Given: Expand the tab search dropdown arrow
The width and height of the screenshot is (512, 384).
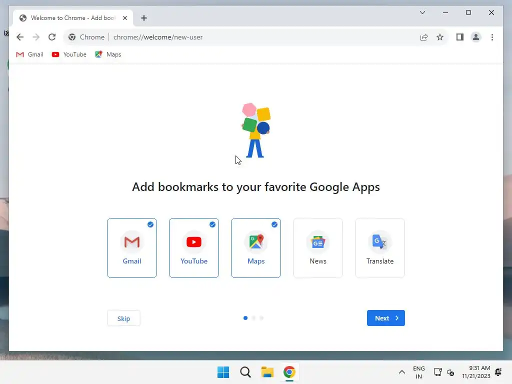Looking at the screenshot, I should [422, 12].
